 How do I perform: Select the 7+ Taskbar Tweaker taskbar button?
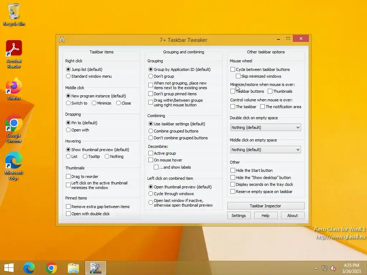(95, 268)
